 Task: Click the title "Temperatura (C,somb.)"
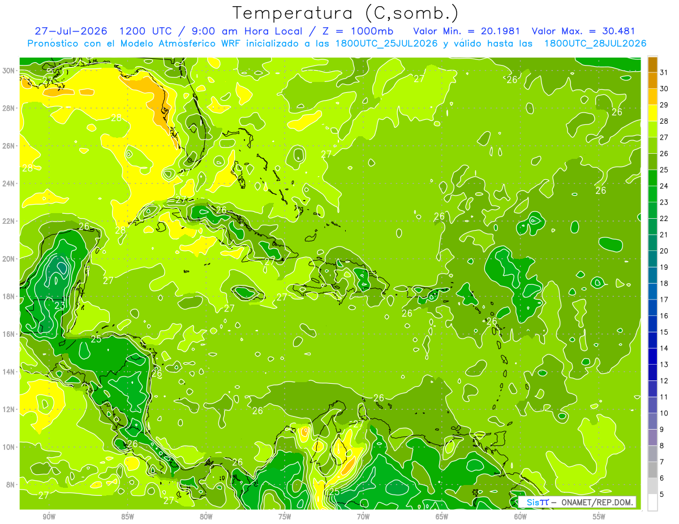coord(345,13)
